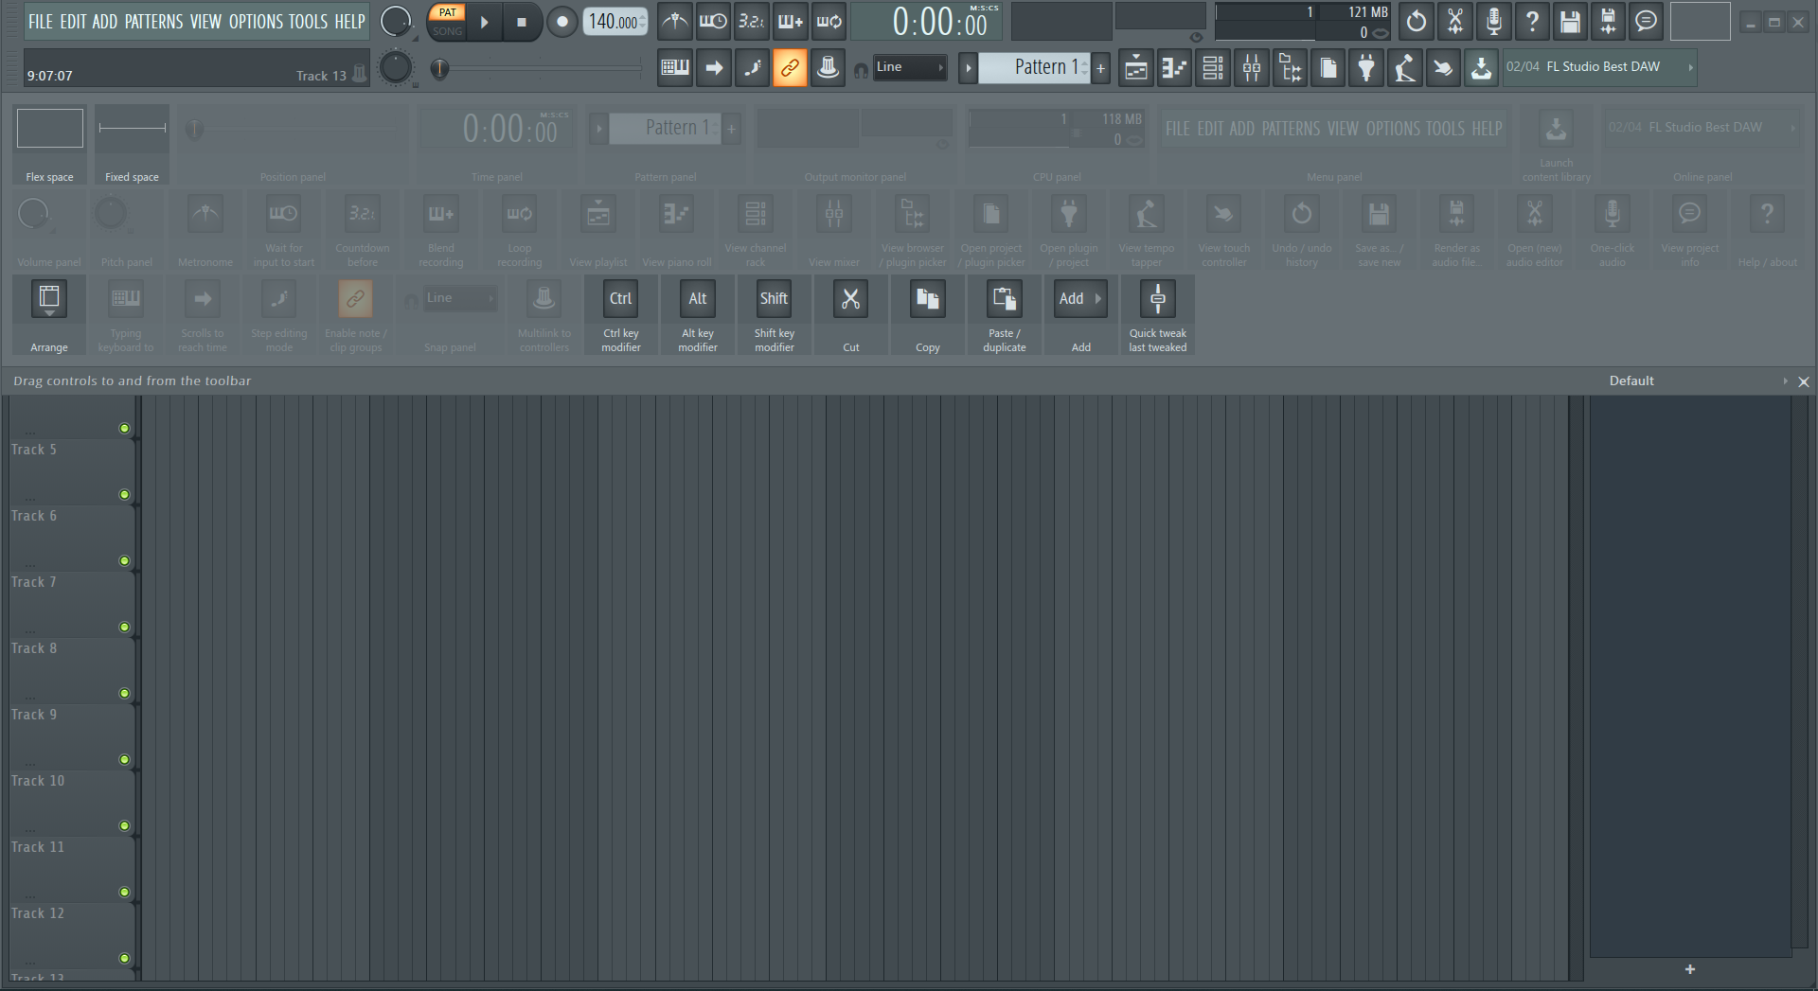Click the song position slider
The height and width of the screenshot is (991, 1818).
536,68
